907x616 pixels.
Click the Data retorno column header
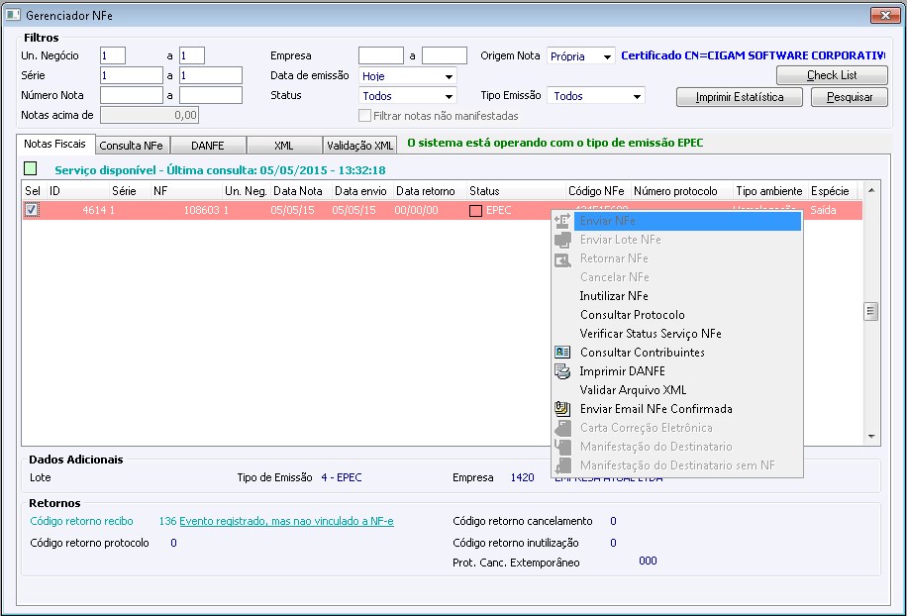click(x=430, y=191)
